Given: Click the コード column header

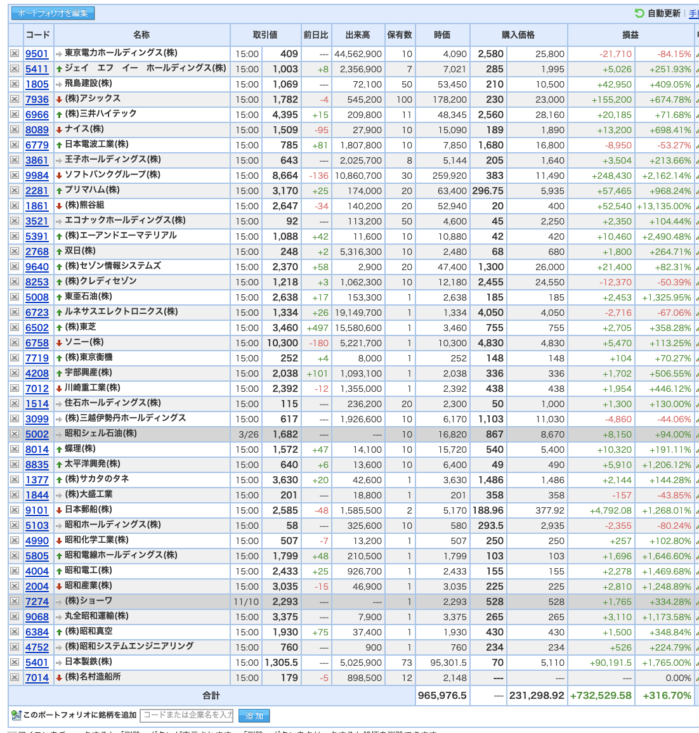Looking at the screenshot, I should [x=38, y=35].
